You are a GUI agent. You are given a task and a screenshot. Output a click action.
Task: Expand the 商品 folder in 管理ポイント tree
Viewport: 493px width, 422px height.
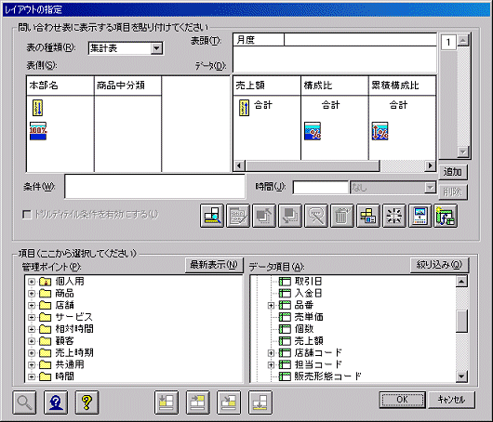[x=32, y=294]
